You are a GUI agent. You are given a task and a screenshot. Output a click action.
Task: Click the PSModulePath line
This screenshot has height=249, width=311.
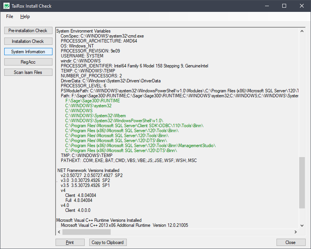point(180,91)
